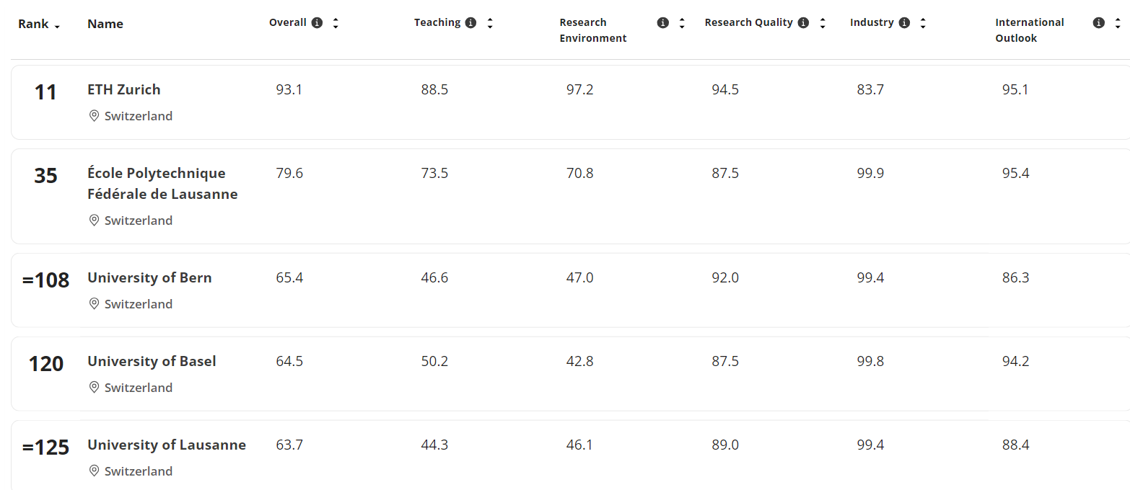Sort by Research Quality arrows
Image resolution: width=1130 pixels, height=490 pixels.
[823, 23]
